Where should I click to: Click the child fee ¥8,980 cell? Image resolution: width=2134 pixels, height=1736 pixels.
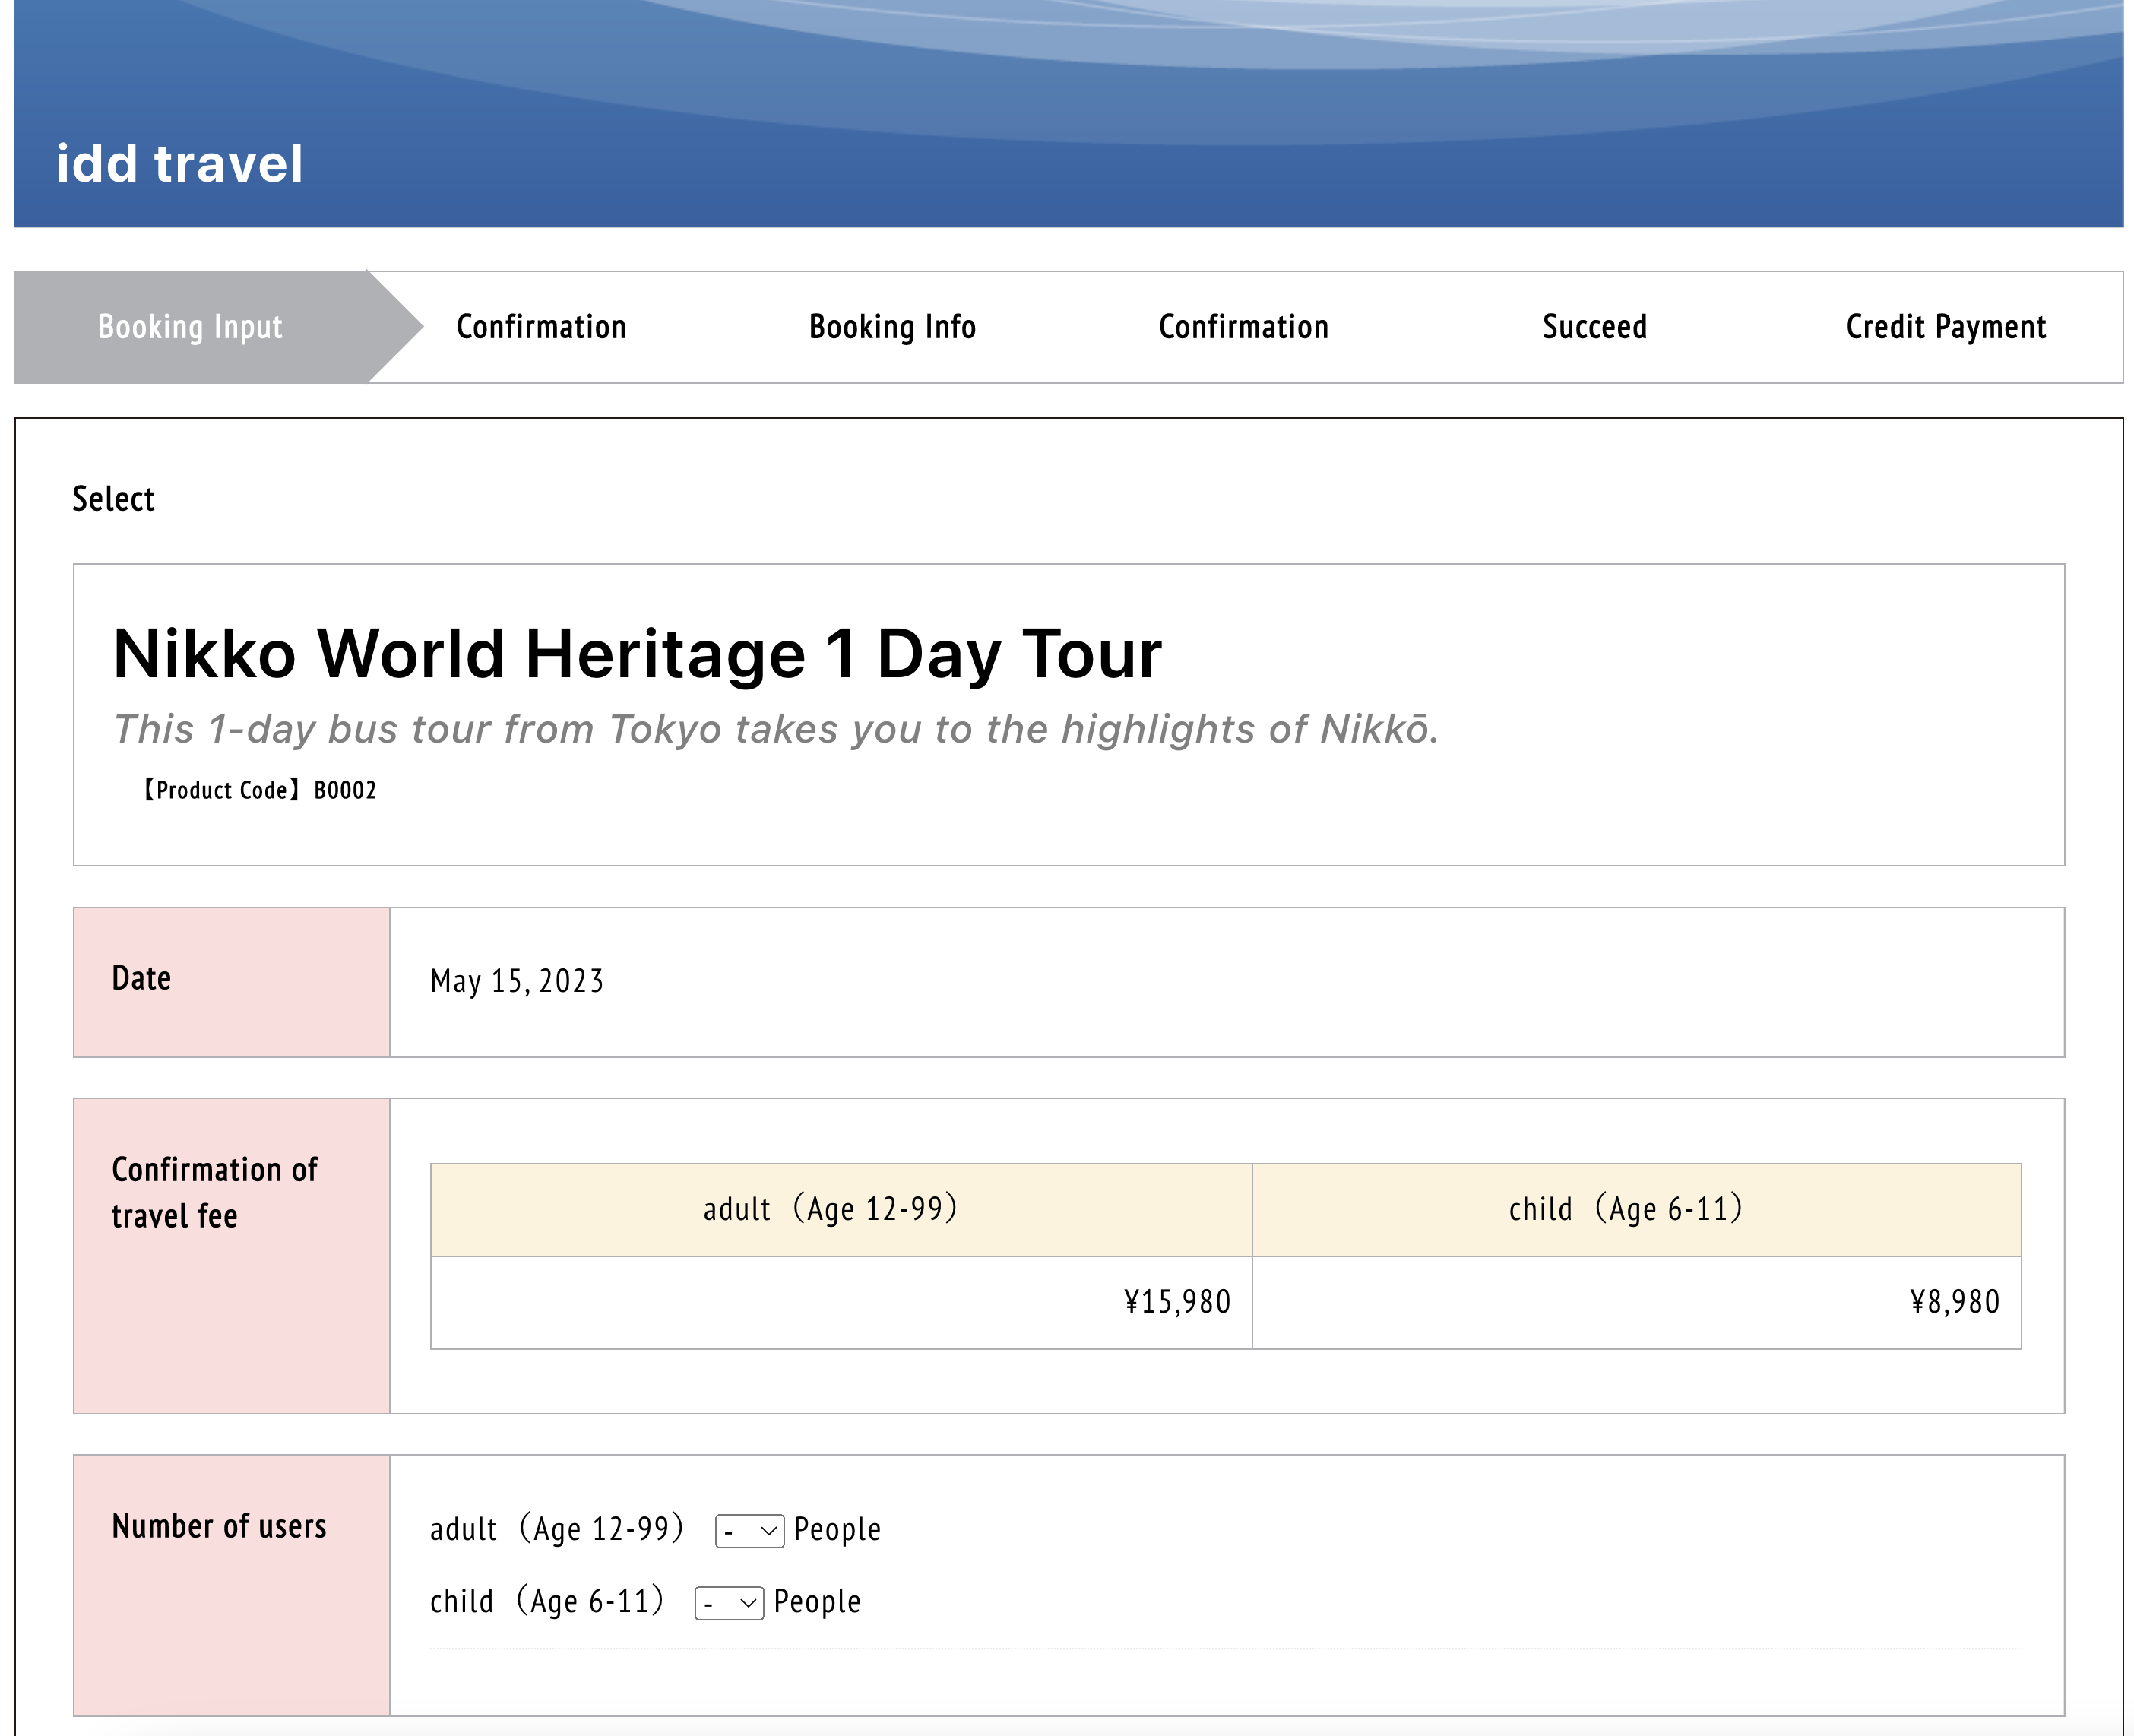pyautogui.click(x=1954, y=1302)
